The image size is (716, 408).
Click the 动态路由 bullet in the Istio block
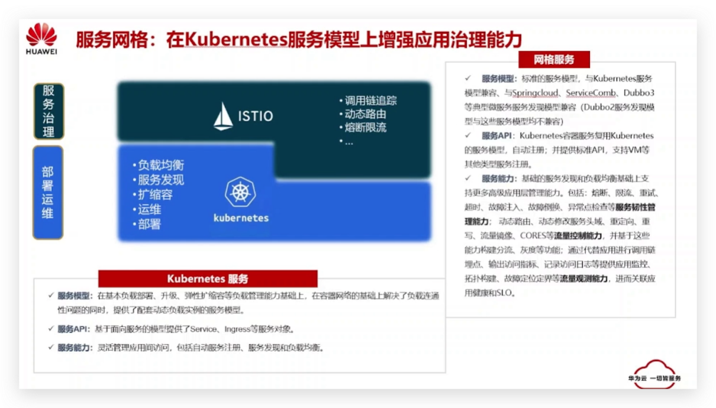pos(363,114)
